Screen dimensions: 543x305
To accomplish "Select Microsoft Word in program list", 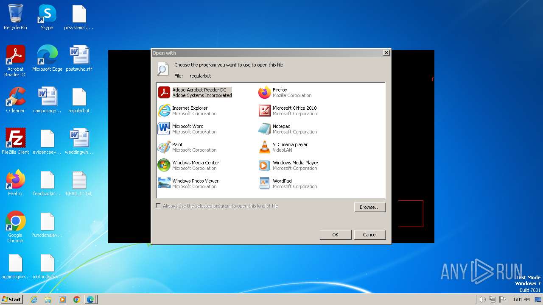I will pyautogui.click(x=187, y=129).
